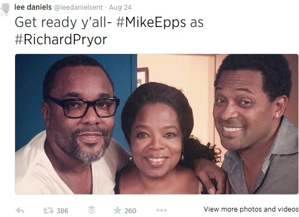
Task: Visit the @leedanielsent handle
Action: 78,7
